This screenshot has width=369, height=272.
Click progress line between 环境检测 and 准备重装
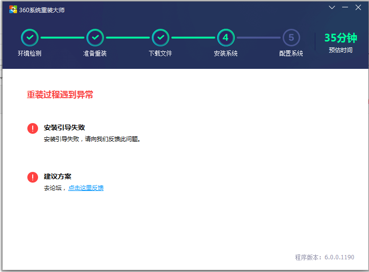click(x=62, y=38)
